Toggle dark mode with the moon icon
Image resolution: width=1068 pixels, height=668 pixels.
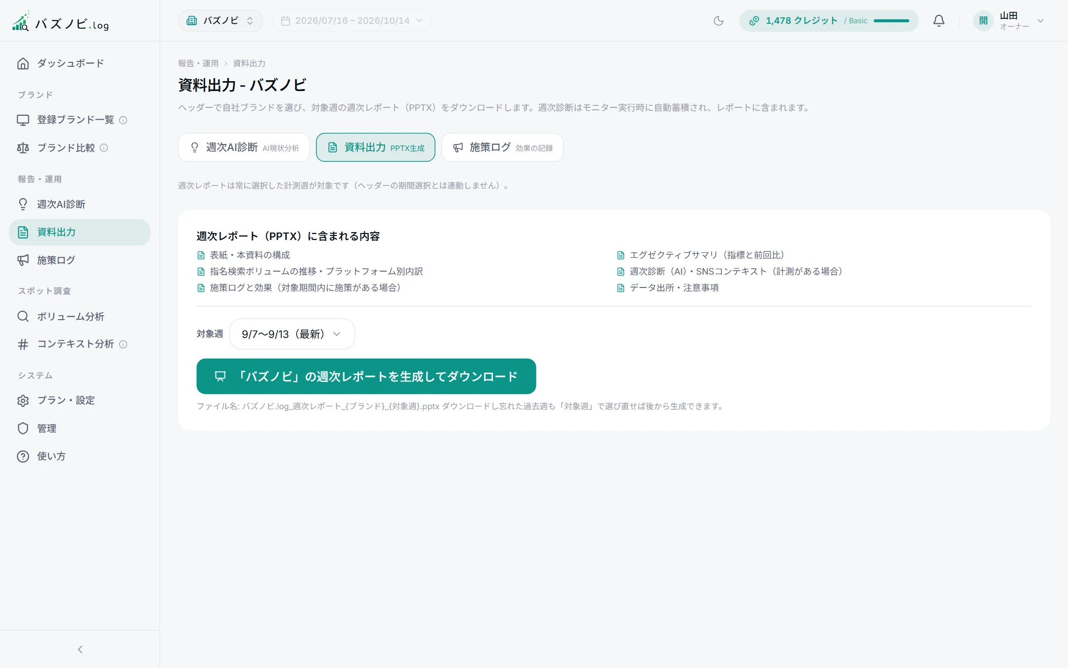click(x=718, y=21)
